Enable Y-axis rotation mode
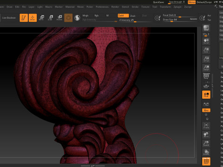 [206, 115]
